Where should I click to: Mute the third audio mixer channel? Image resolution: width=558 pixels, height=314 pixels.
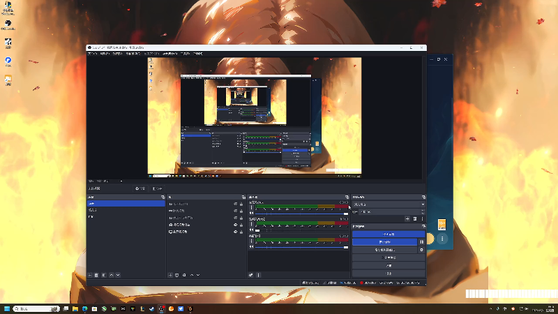[x=252, y=247]
